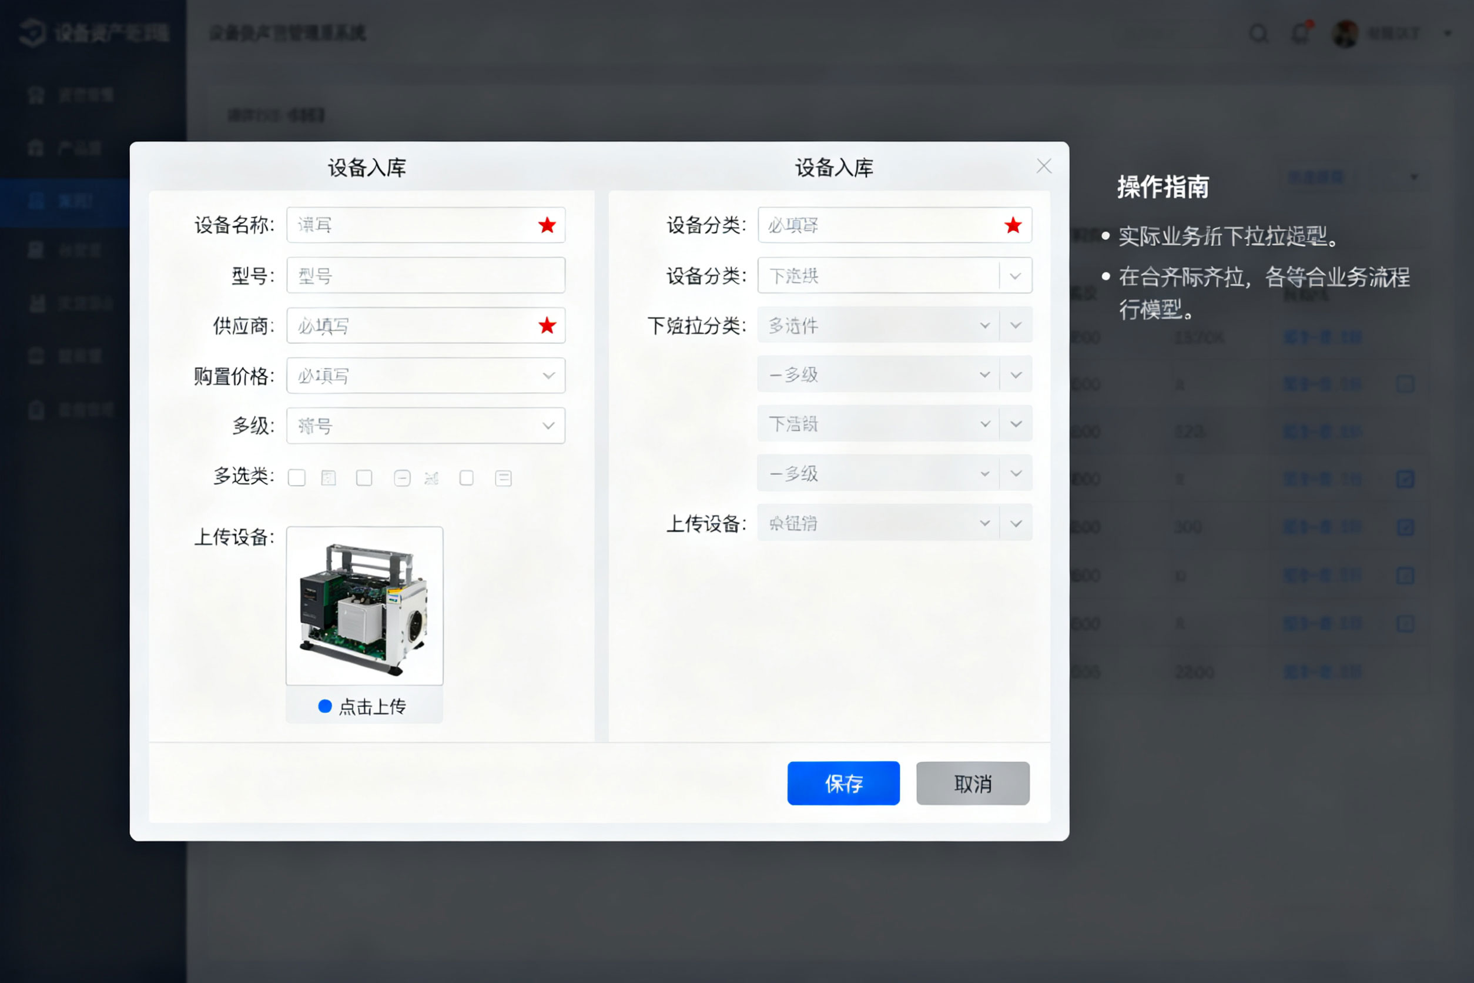The height and width of the screenshot is (983, 1474).
Task: Click red star in 供应商 field
Action: coord(547,325)
